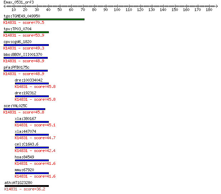Open the xla:380167 gene entry
221x194 pixels.
pyautogui.click(x=25, y=119)
